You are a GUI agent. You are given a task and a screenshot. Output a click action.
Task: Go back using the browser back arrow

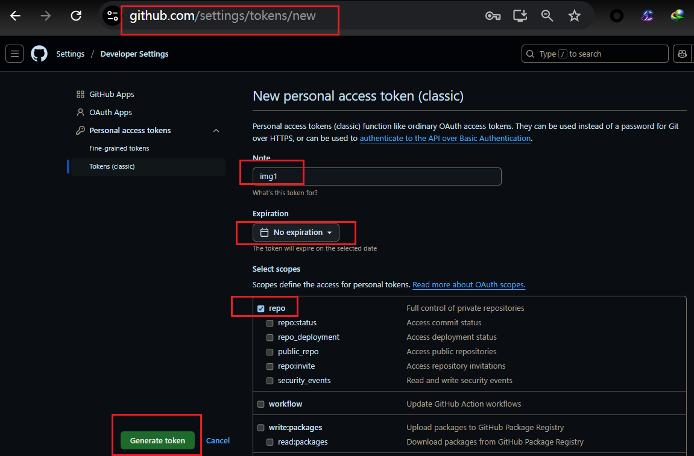pos(16,16)
